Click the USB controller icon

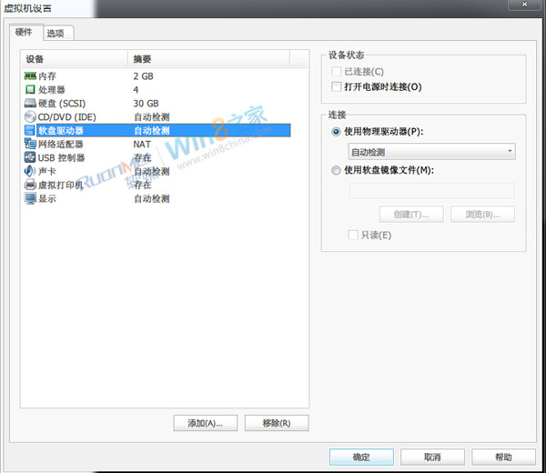[30, 157]
